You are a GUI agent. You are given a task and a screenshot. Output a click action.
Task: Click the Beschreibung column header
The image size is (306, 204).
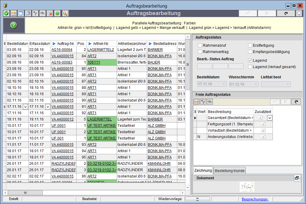(x=230, y=112)
